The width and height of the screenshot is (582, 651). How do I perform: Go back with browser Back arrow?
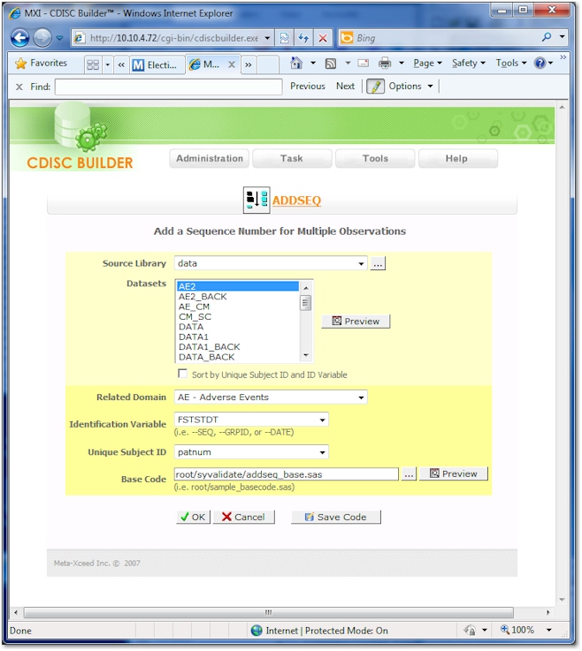point(19,38)
